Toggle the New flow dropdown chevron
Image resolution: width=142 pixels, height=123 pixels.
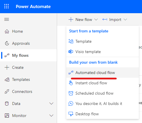(96, 19)
